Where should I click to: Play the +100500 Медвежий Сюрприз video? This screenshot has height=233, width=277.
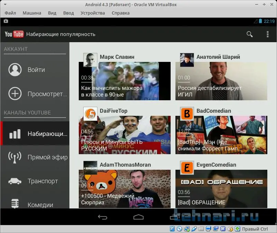click(124, 189)
